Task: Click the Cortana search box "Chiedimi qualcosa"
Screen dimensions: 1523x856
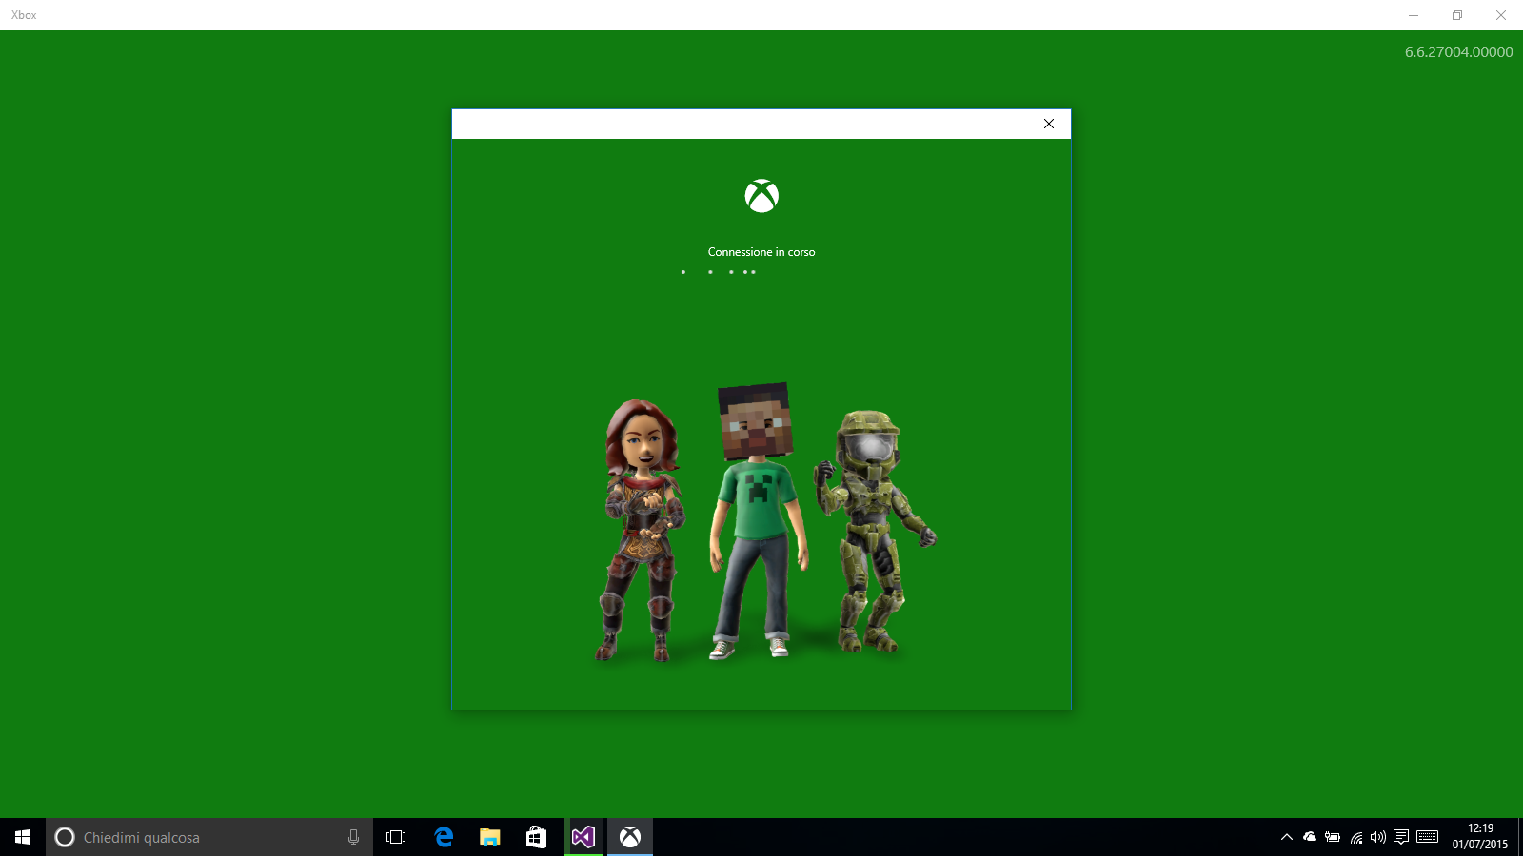Action: pyautogui.click(x=209, y=837)
